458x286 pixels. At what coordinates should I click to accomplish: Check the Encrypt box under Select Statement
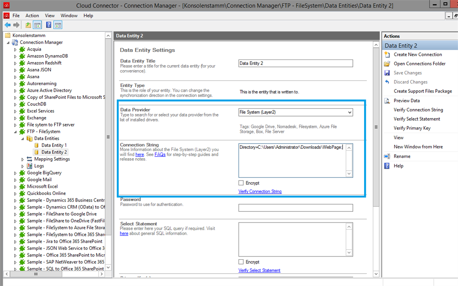(x=241, y=262)
